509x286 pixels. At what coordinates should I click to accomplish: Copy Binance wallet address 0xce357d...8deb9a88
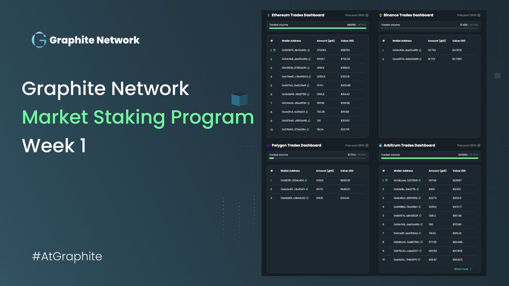pyautogui.click(x=420, y=59)
